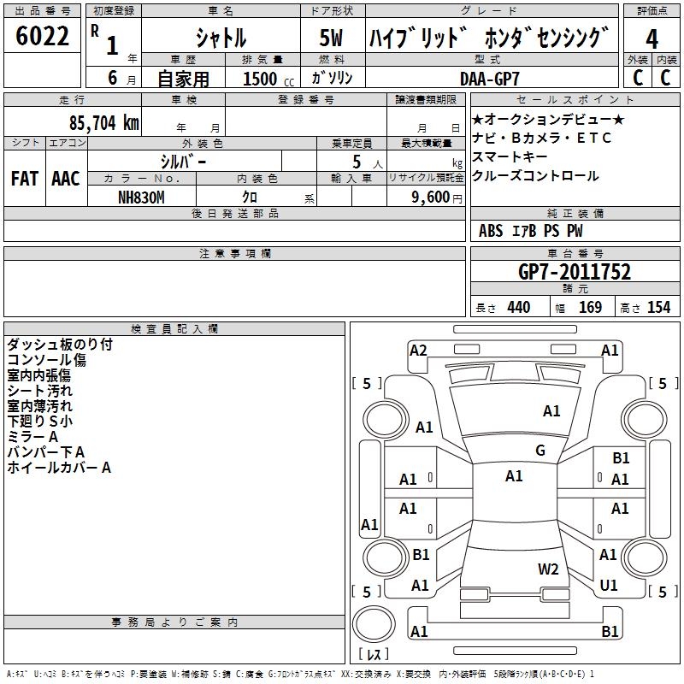The width and height of the screenshot is (684, 684).
Task: Click the spare tire circle above レス
Action: [374, 624]
